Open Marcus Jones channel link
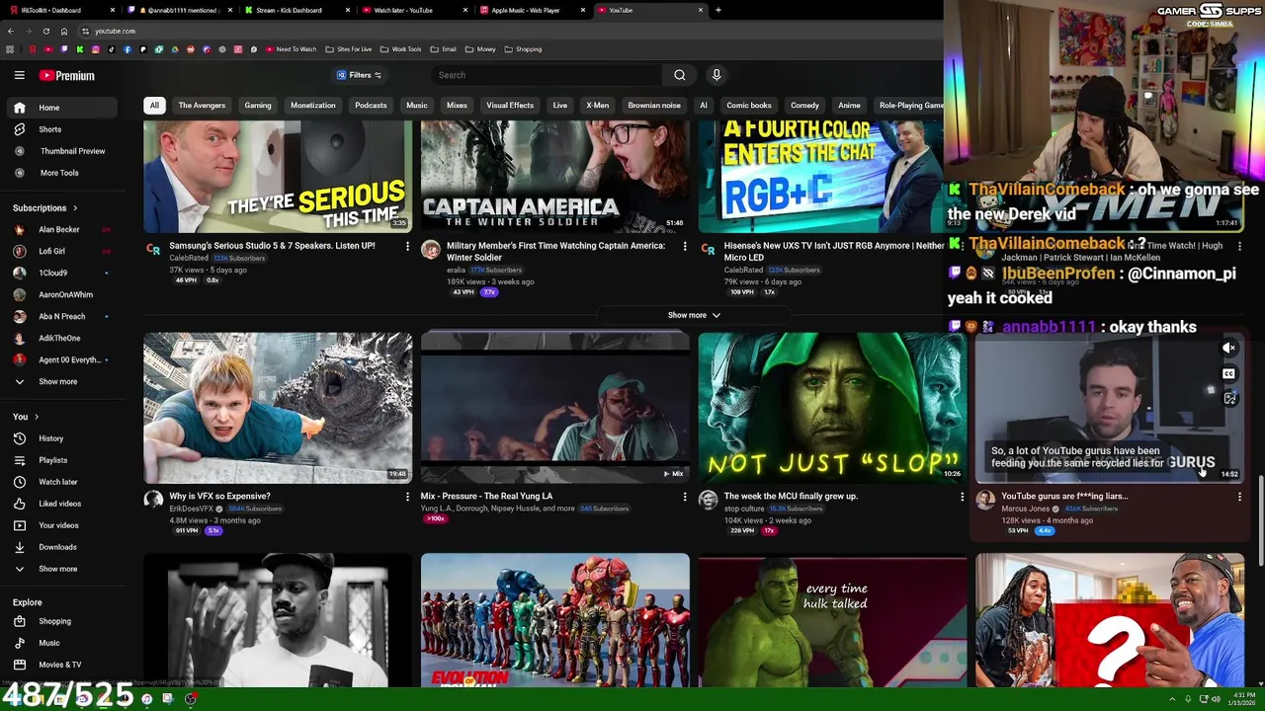The image size is (1265, 711). tap(1025, 509)
